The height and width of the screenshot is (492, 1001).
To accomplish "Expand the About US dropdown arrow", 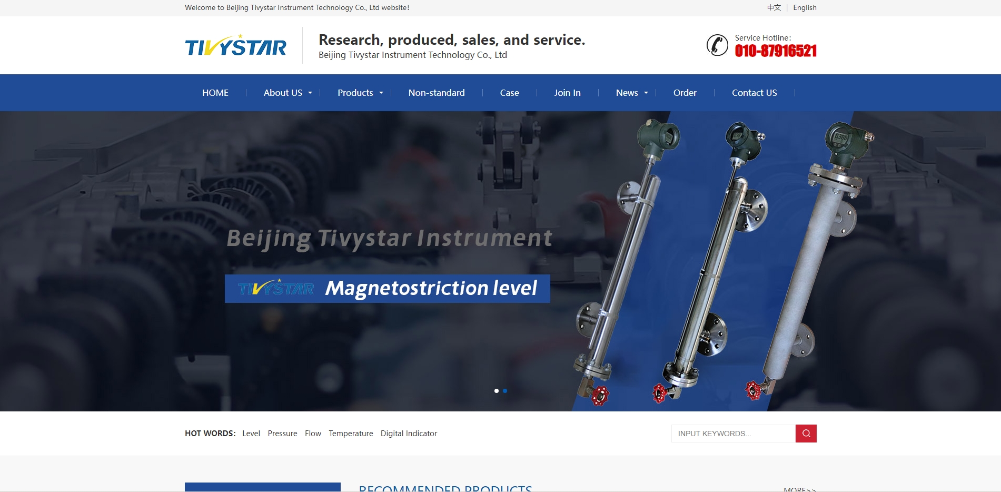I will coord(310,93).
